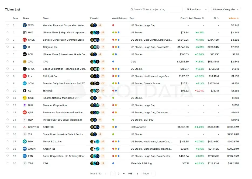This screenshot has height=179, width=252.
Task: Sort by Price column arrows
Action: (x=187, y=18)
